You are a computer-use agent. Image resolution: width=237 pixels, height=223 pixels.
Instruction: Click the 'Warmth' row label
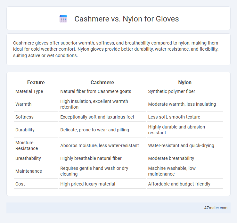pyautogui.click(x=23, y=104)
